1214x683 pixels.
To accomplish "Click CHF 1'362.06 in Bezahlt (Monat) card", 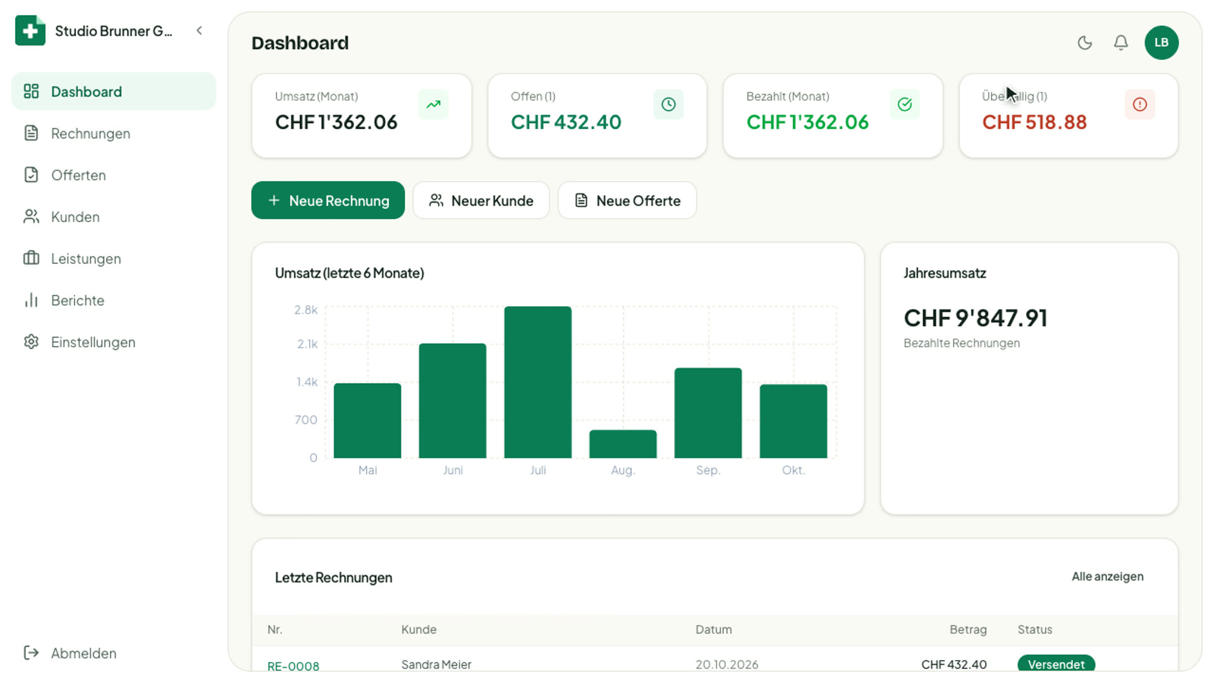I will pyautogui.click(x=807, y=122).
